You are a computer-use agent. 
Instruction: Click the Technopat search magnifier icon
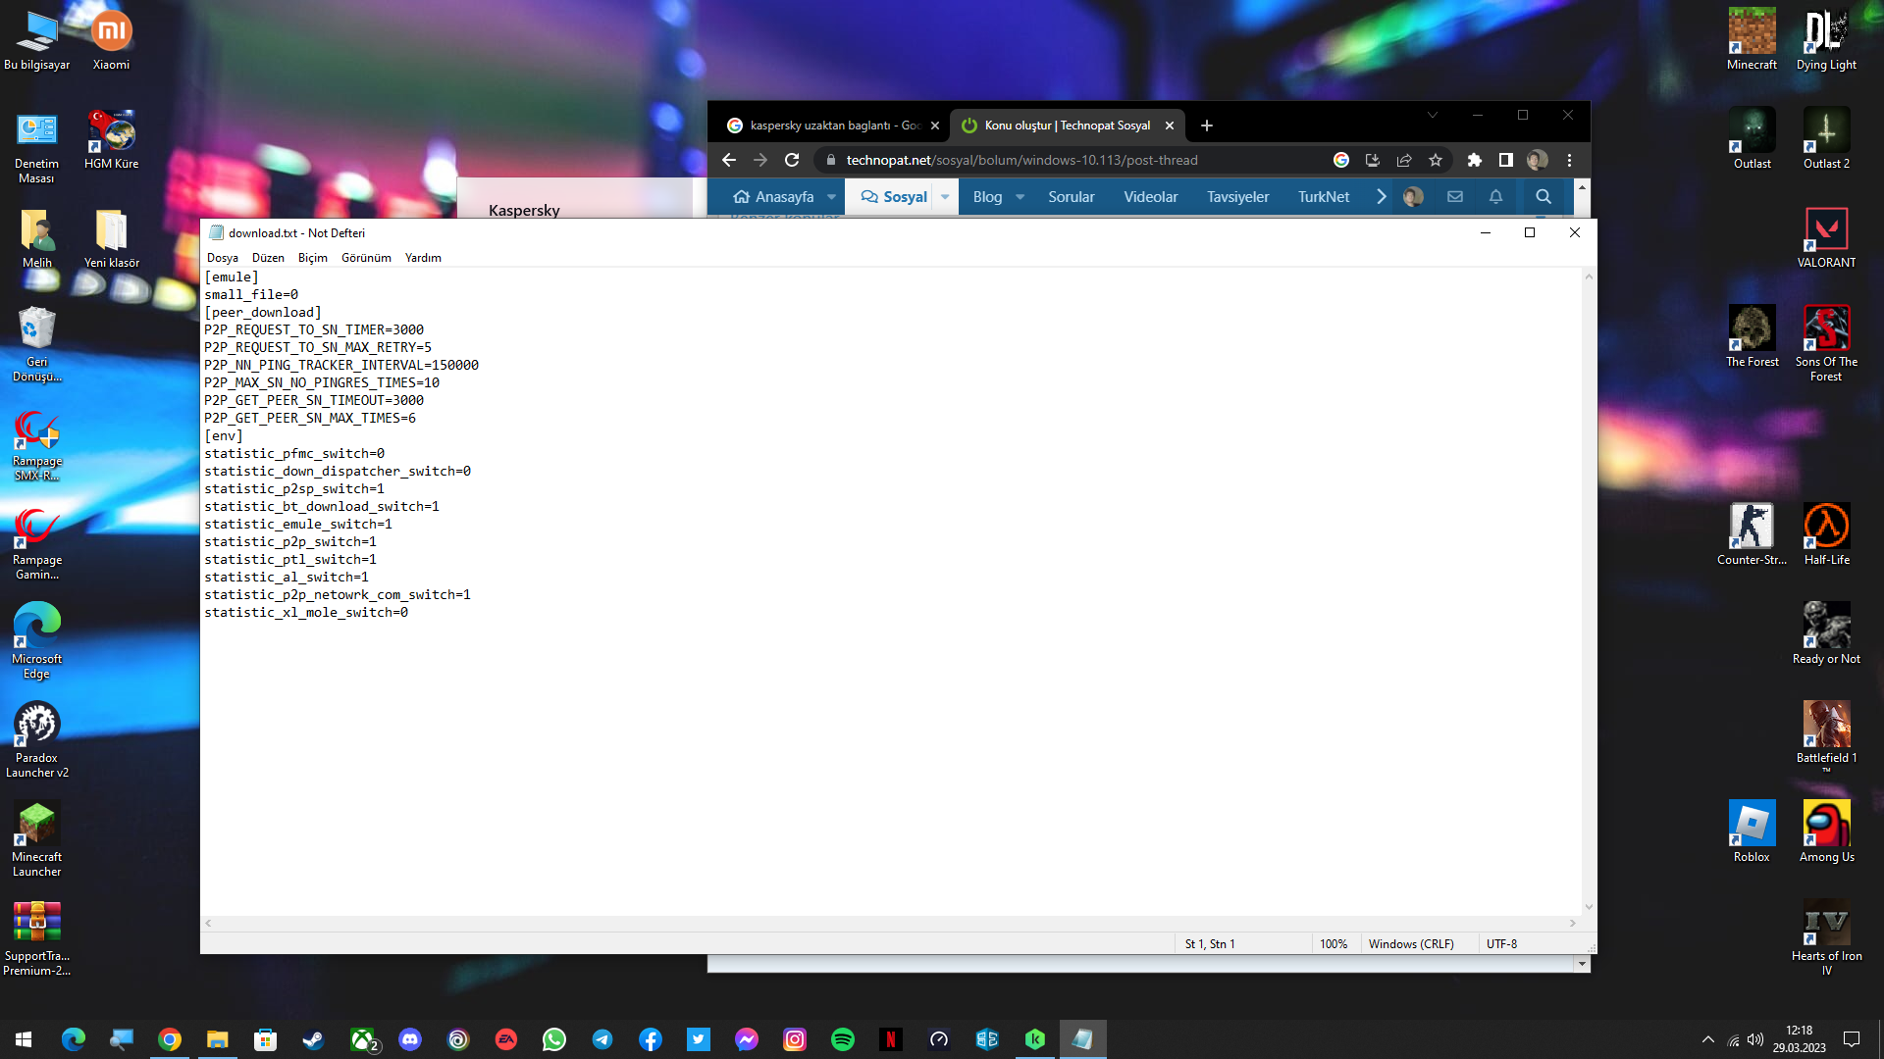[1543, 196]
